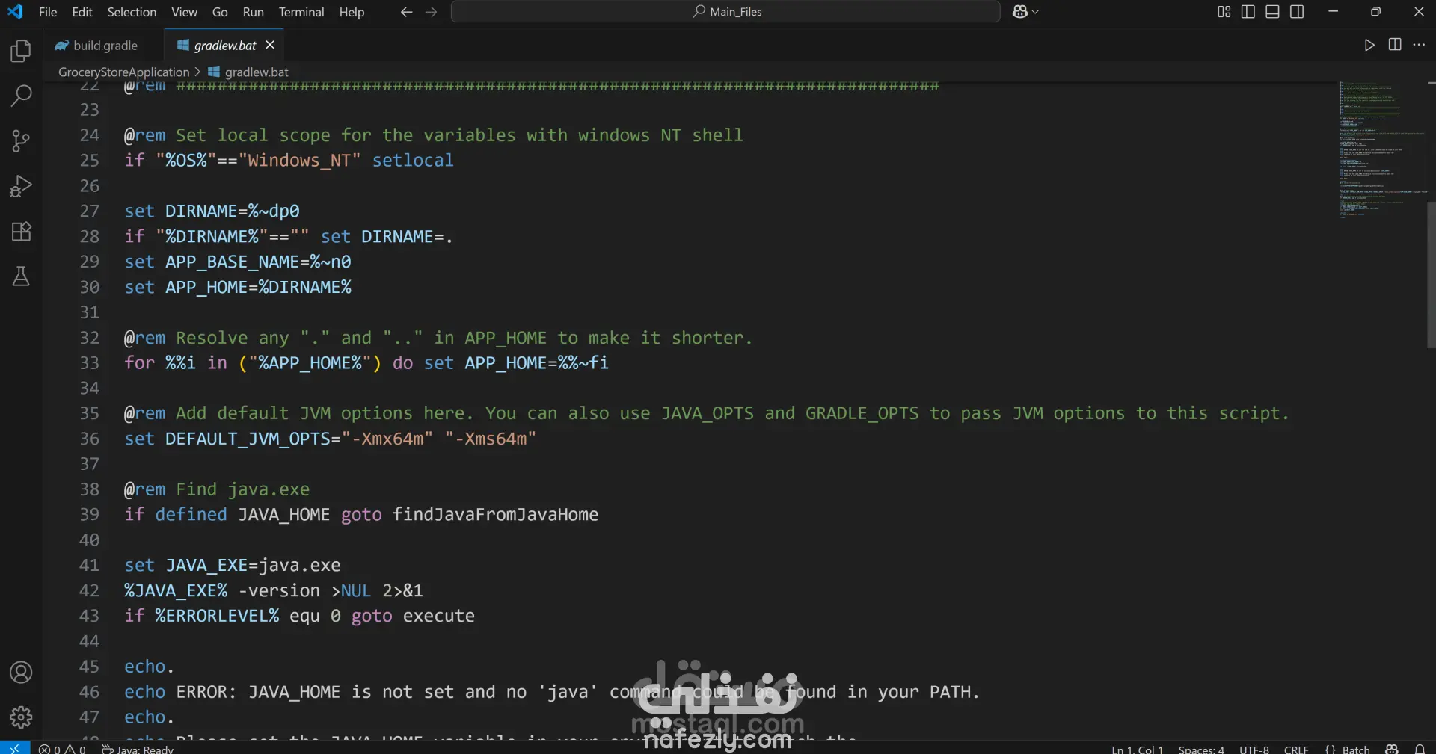Open the Source Control view
Viewport: 1436px width, 754px height.
tap(21, 140)
